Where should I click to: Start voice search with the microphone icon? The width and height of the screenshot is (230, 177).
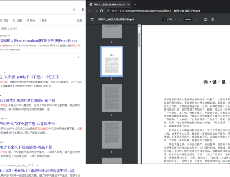pos(83,10)
